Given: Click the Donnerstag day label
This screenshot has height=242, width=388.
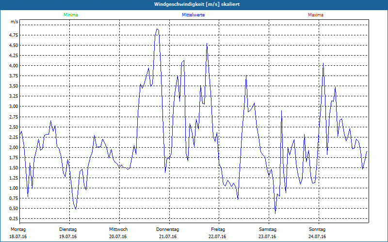Looking at the screenshot, I should pos(167,229).
